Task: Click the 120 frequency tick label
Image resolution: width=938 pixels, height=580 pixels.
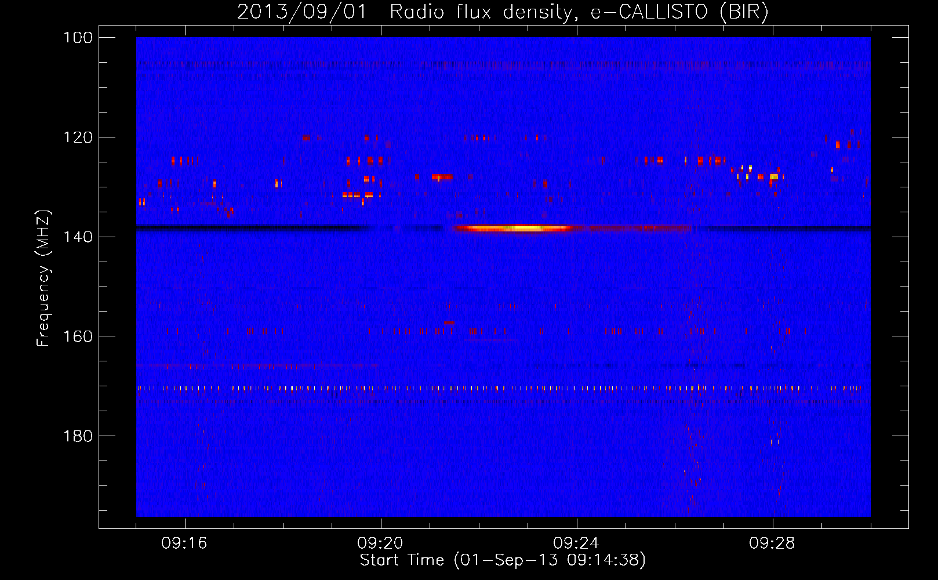Action: coord(78,137)
